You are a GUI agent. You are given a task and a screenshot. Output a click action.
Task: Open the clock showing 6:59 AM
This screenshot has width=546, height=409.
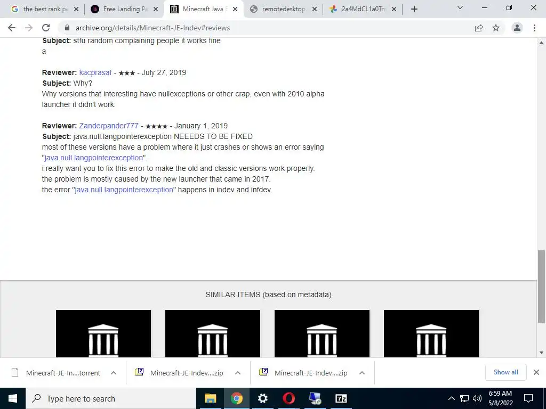pyautogui.click(x=500, y=398)
